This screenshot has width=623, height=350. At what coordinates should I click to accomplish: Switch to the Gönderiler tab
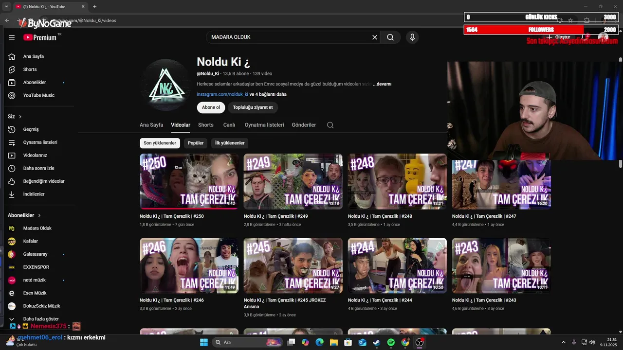click(304, 125)
